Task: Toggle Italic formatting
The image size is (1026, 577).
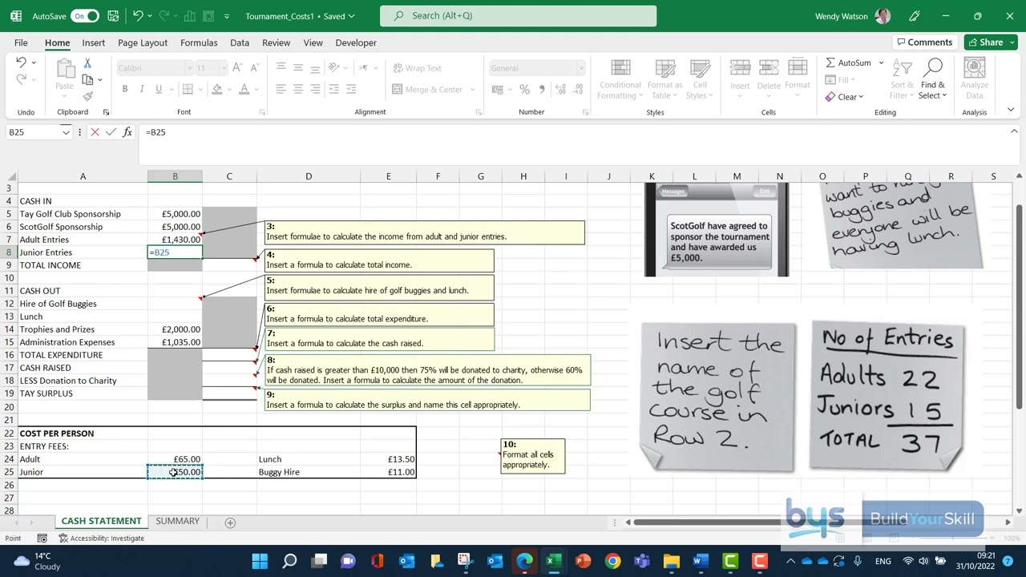Action: 142,89
